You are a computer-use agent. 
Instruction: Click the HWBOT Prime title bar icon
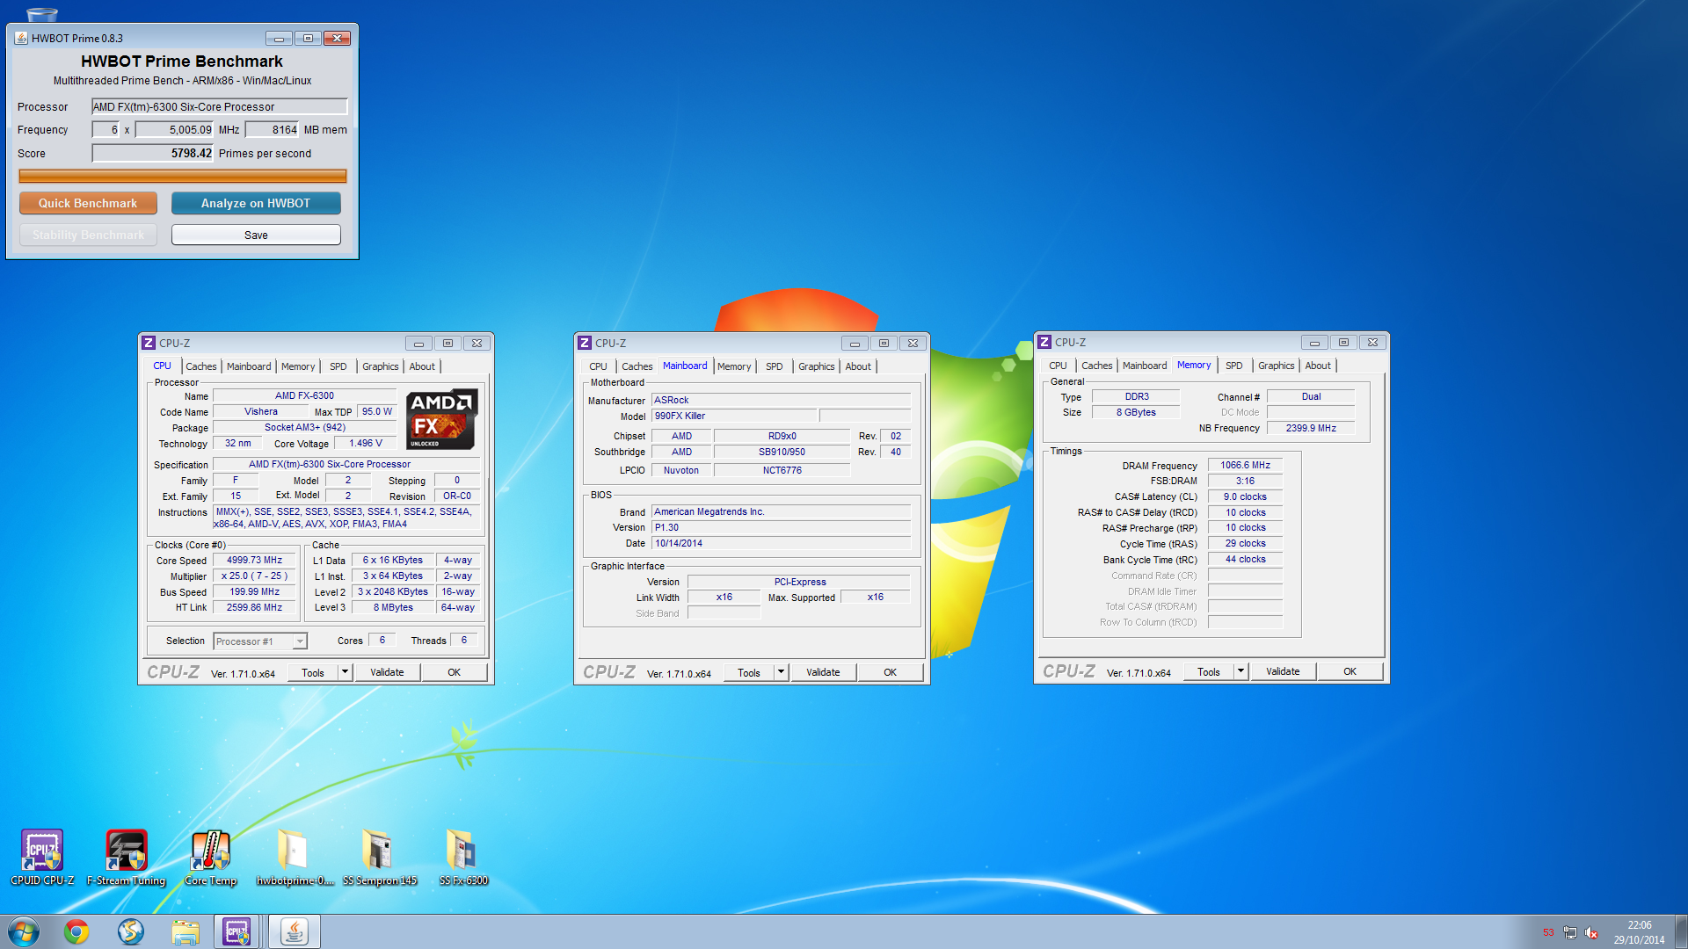click(21, 38)
